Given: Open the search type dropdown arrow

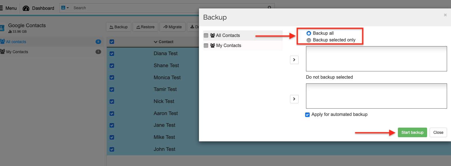Looking at the screenshot, I should tap(68, 8).
